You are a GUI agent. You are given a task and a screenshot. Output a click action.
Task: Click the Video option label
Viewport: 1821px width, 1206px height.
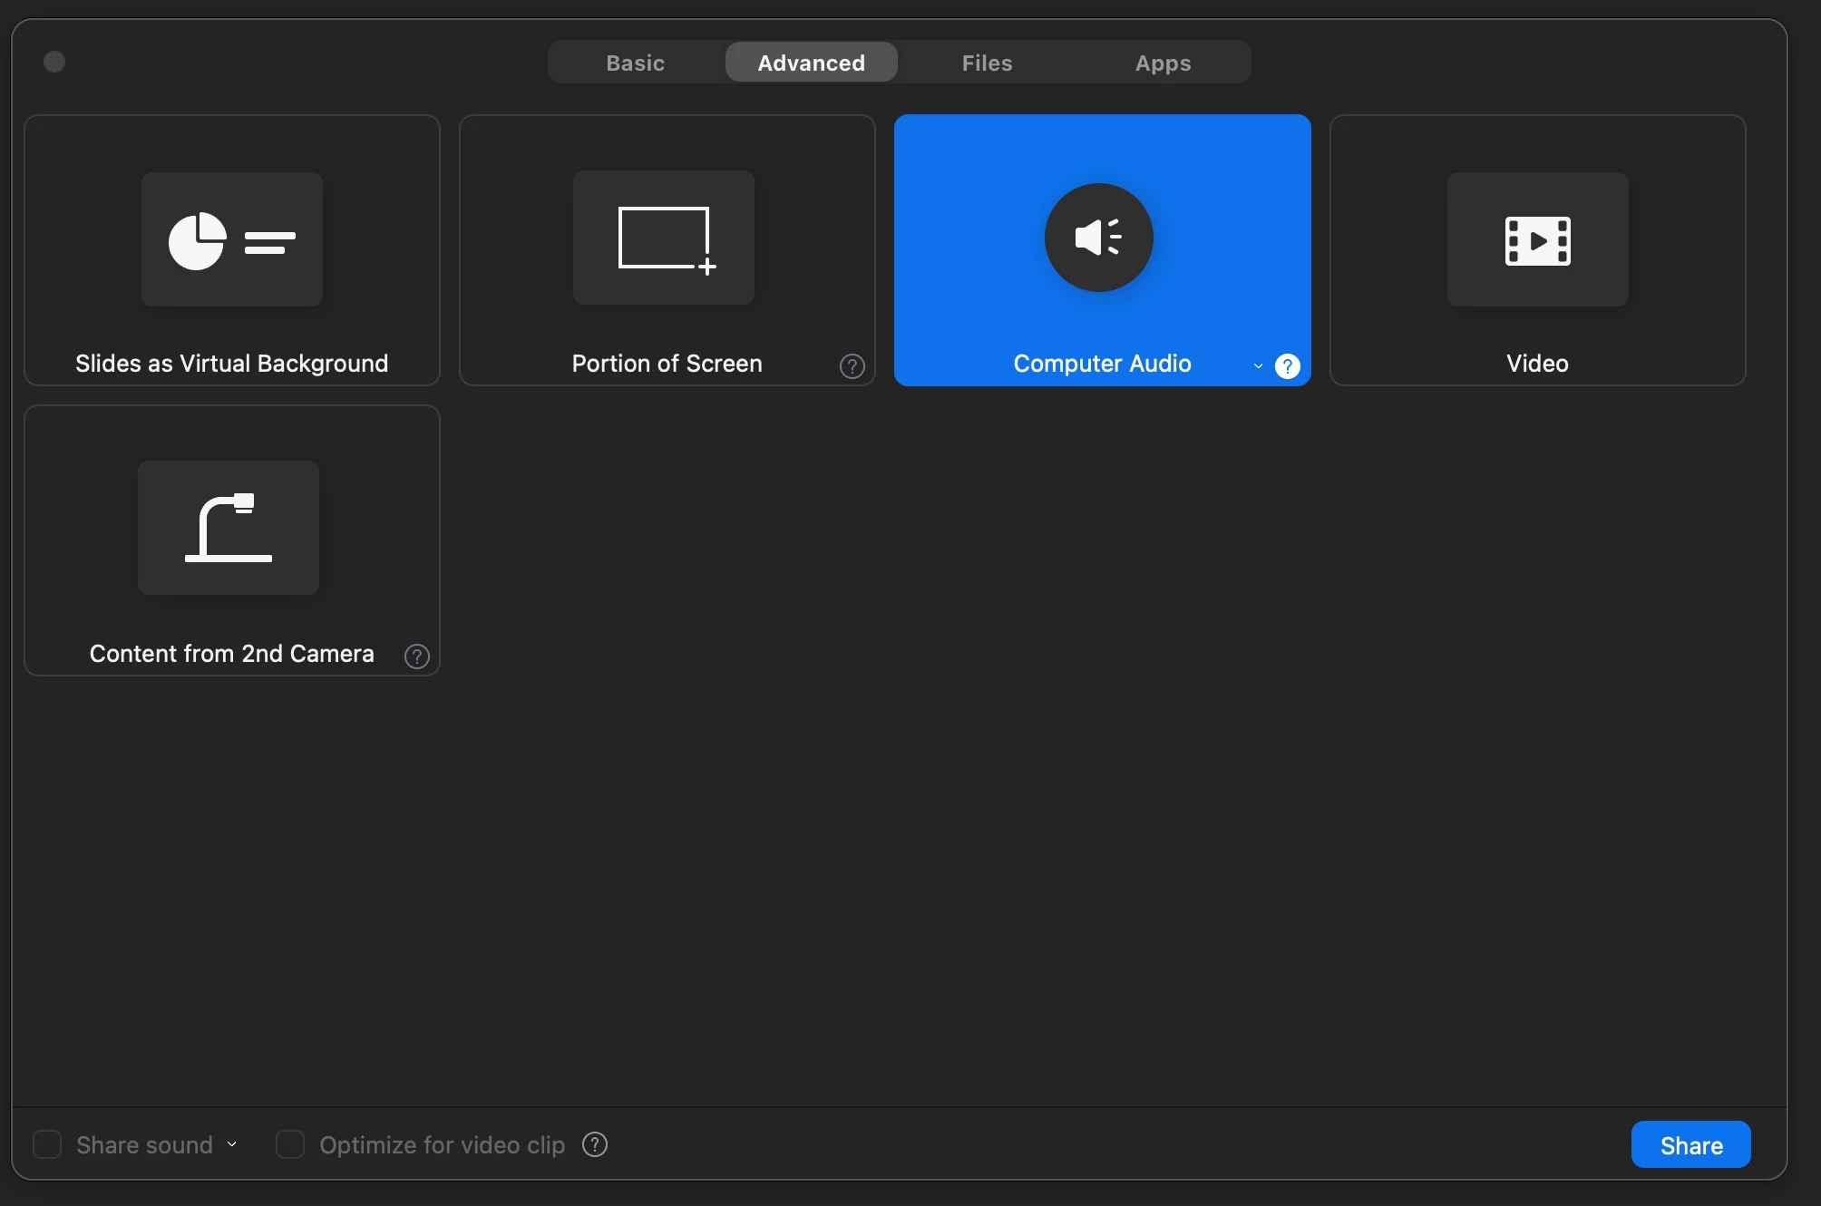point(1537,364)
